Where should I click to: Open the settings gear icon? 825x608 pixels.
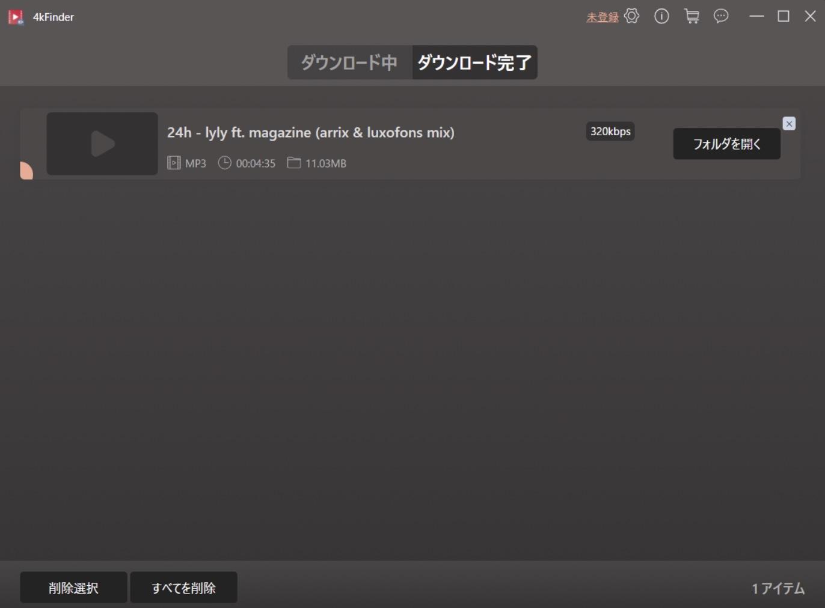(631, 16)
